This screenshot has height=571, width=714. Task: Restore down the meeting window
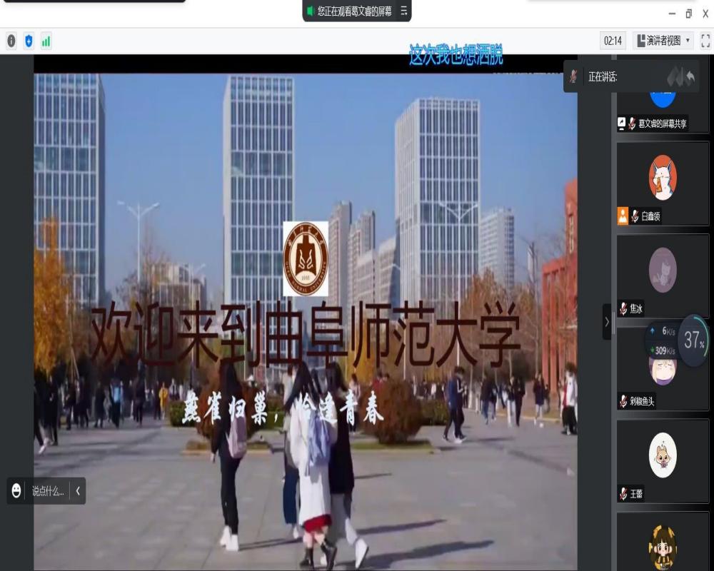coord(688,14)
